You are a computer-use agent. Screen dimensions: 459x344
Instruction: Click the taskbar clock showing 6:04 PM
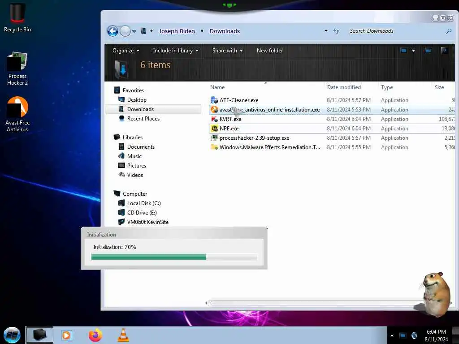(436, 335)
